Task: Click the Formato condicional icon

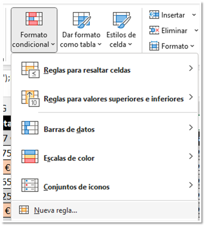Action: coord(34,19)
